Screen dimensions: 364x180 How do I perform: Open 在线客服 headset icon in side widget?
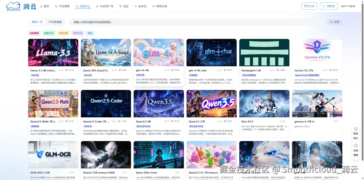[x=356, y=146]
